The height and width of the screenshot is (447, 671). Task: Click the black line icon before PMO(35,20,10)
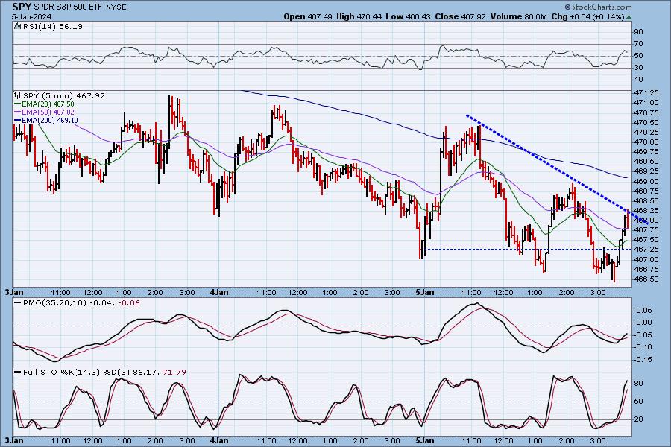pos(18,303)
